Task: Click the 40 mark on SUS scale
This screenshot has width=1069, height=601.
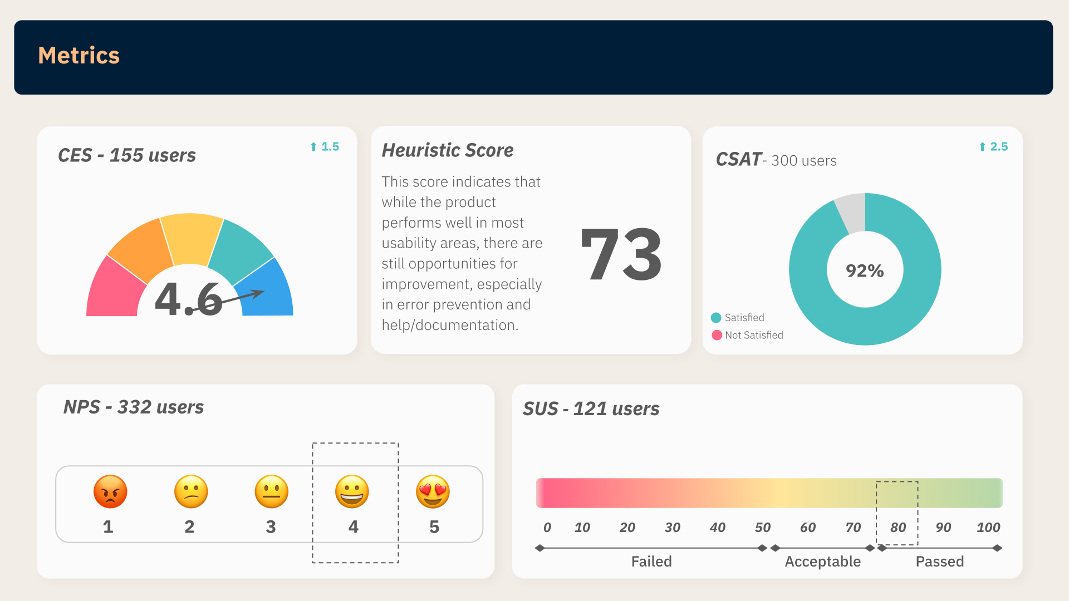Action: 718,528
